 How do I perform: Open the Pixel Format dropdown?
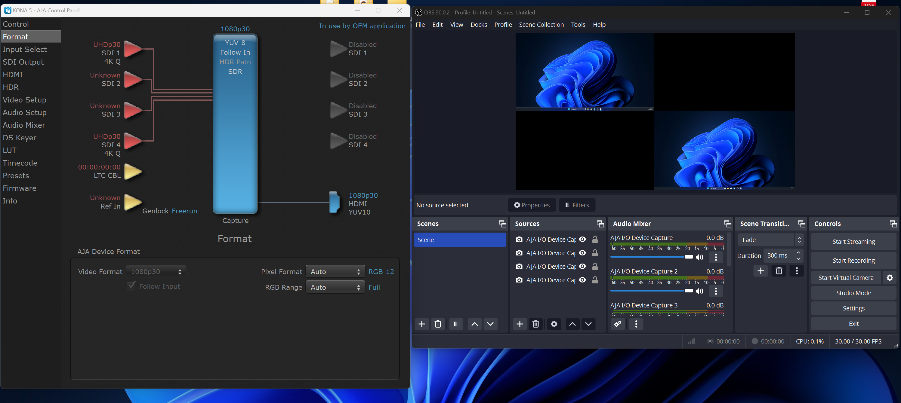click(335, 272)
